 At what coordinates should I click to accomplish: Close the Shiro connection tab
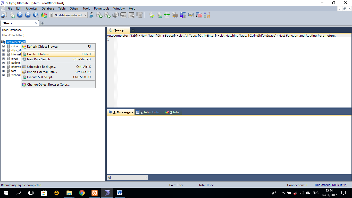(x=36, y=23)
